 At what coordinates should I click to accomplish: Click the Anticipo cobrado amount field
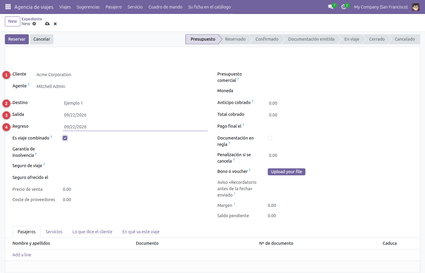(340, 103)
